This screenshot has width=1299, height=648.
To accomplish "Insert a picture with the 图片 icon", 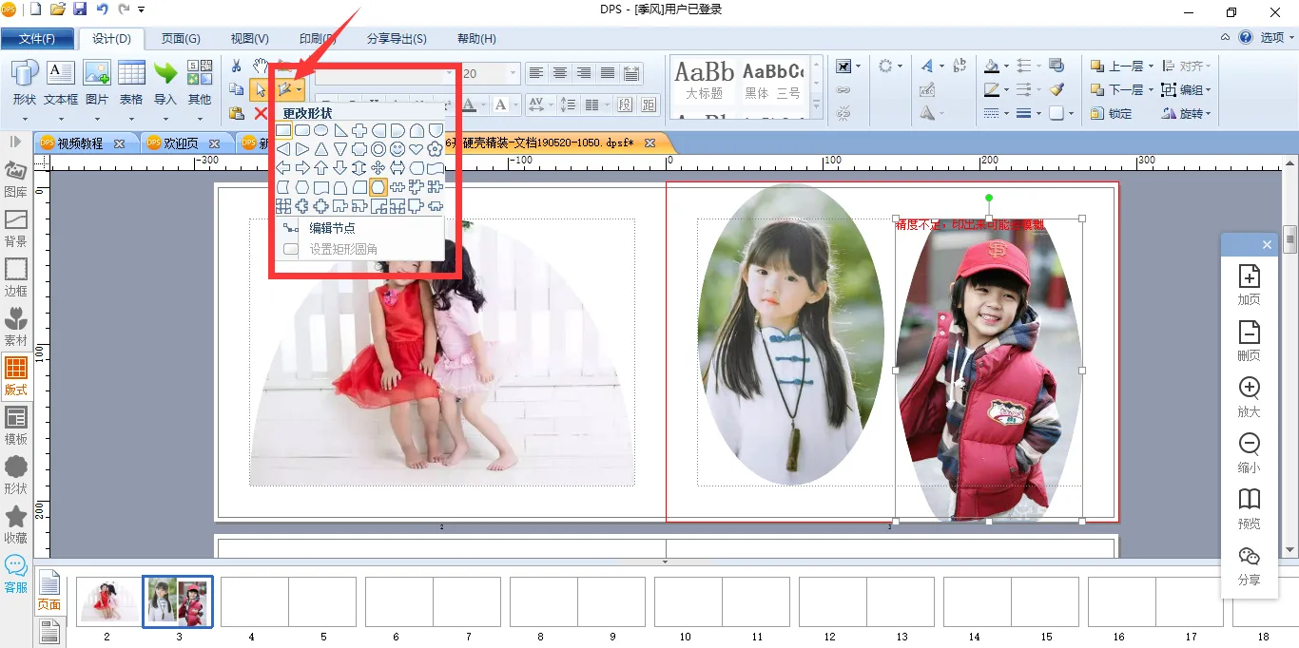I will pos(97,83).
